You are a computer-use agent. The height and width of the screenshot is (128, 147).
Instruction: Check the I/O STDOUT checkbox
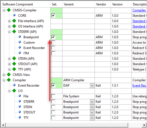coord(53,112)
